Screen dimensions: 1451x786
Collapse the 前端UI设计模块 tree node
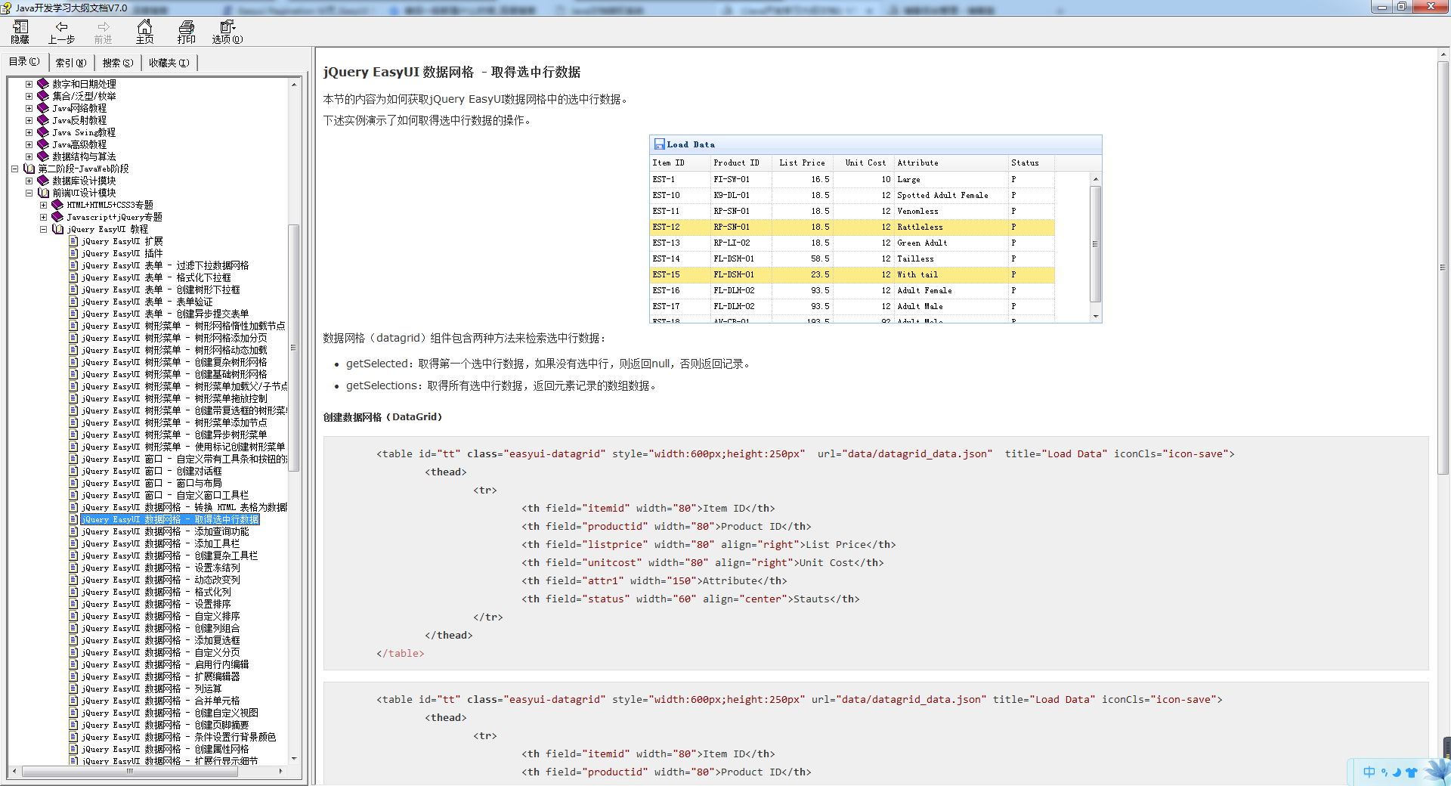pos(29,193)
